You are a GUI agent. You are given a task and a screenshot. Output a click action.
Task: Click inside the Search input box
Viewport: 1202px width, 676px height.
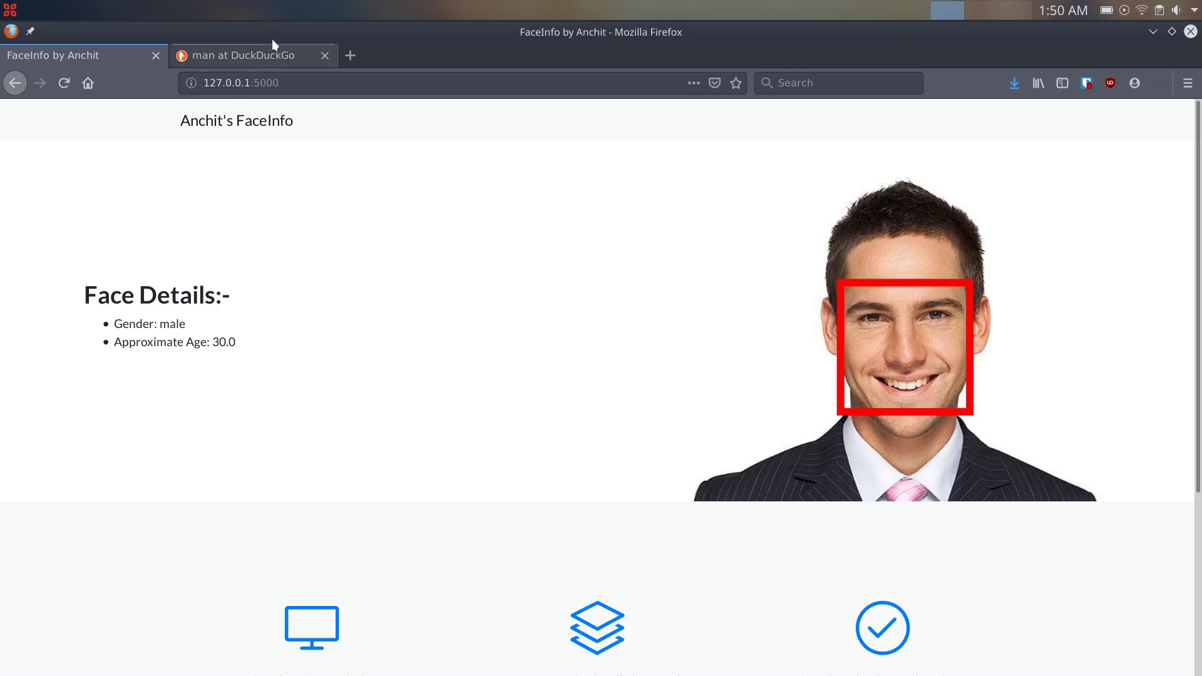click(845, 83)
